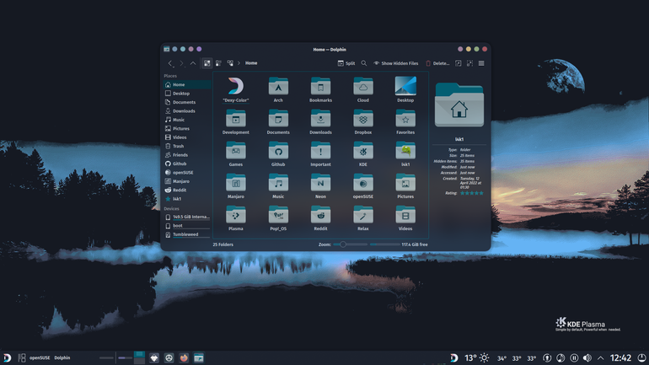
Task: Select the Development folder icon
Action: pyautogui.click(x=236, y=118)
